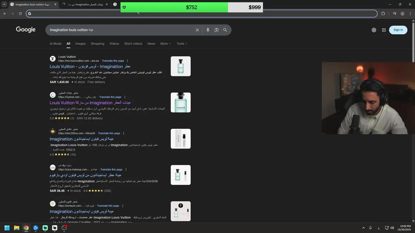Close the 'Imagination' 3yenat tab
Viewport: 415px width, 233px height.
point(107,5)
